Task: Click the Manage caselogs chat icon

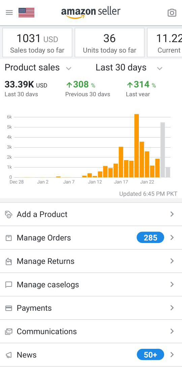Action: [9, 285]
